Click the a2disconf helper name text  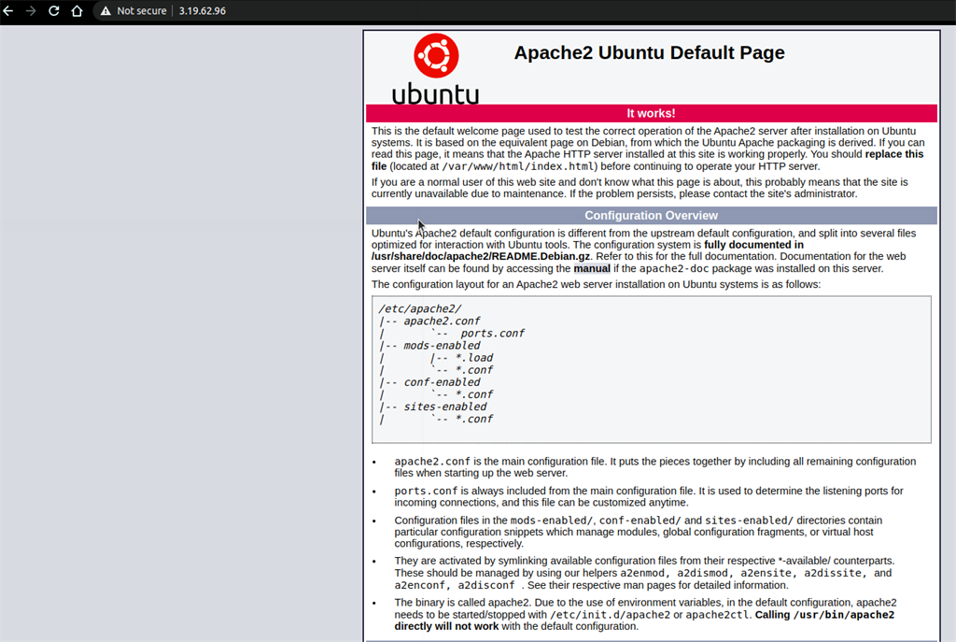[485, 585]
